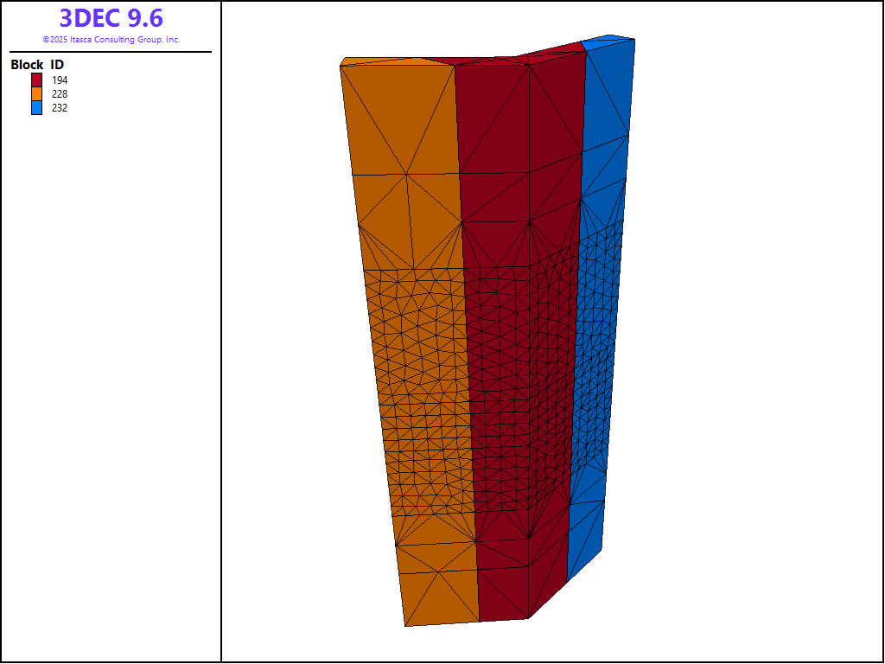Screen dimensions: 885x664
Task: Click empty white space right of the model
Action: pyautogui.click(x=761, y=346)
